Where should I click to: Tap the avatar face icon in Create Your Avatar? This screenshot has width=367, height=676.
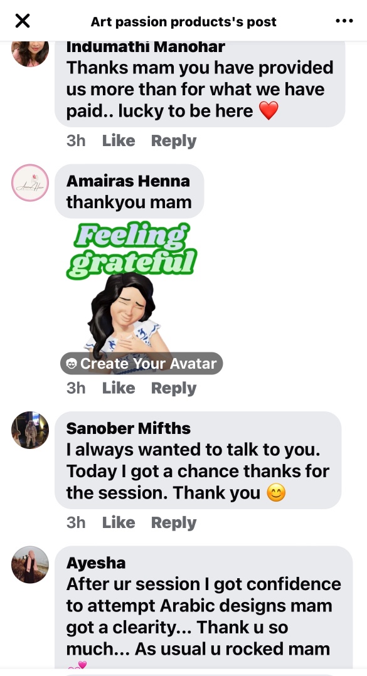coord(72,364)
